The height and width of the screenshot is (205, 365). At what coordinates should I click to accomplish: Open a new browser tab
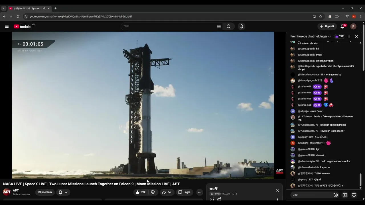[x=55, y=8]
